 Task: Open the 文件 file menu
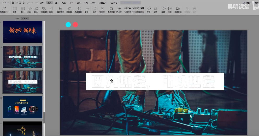pos(5,3)
